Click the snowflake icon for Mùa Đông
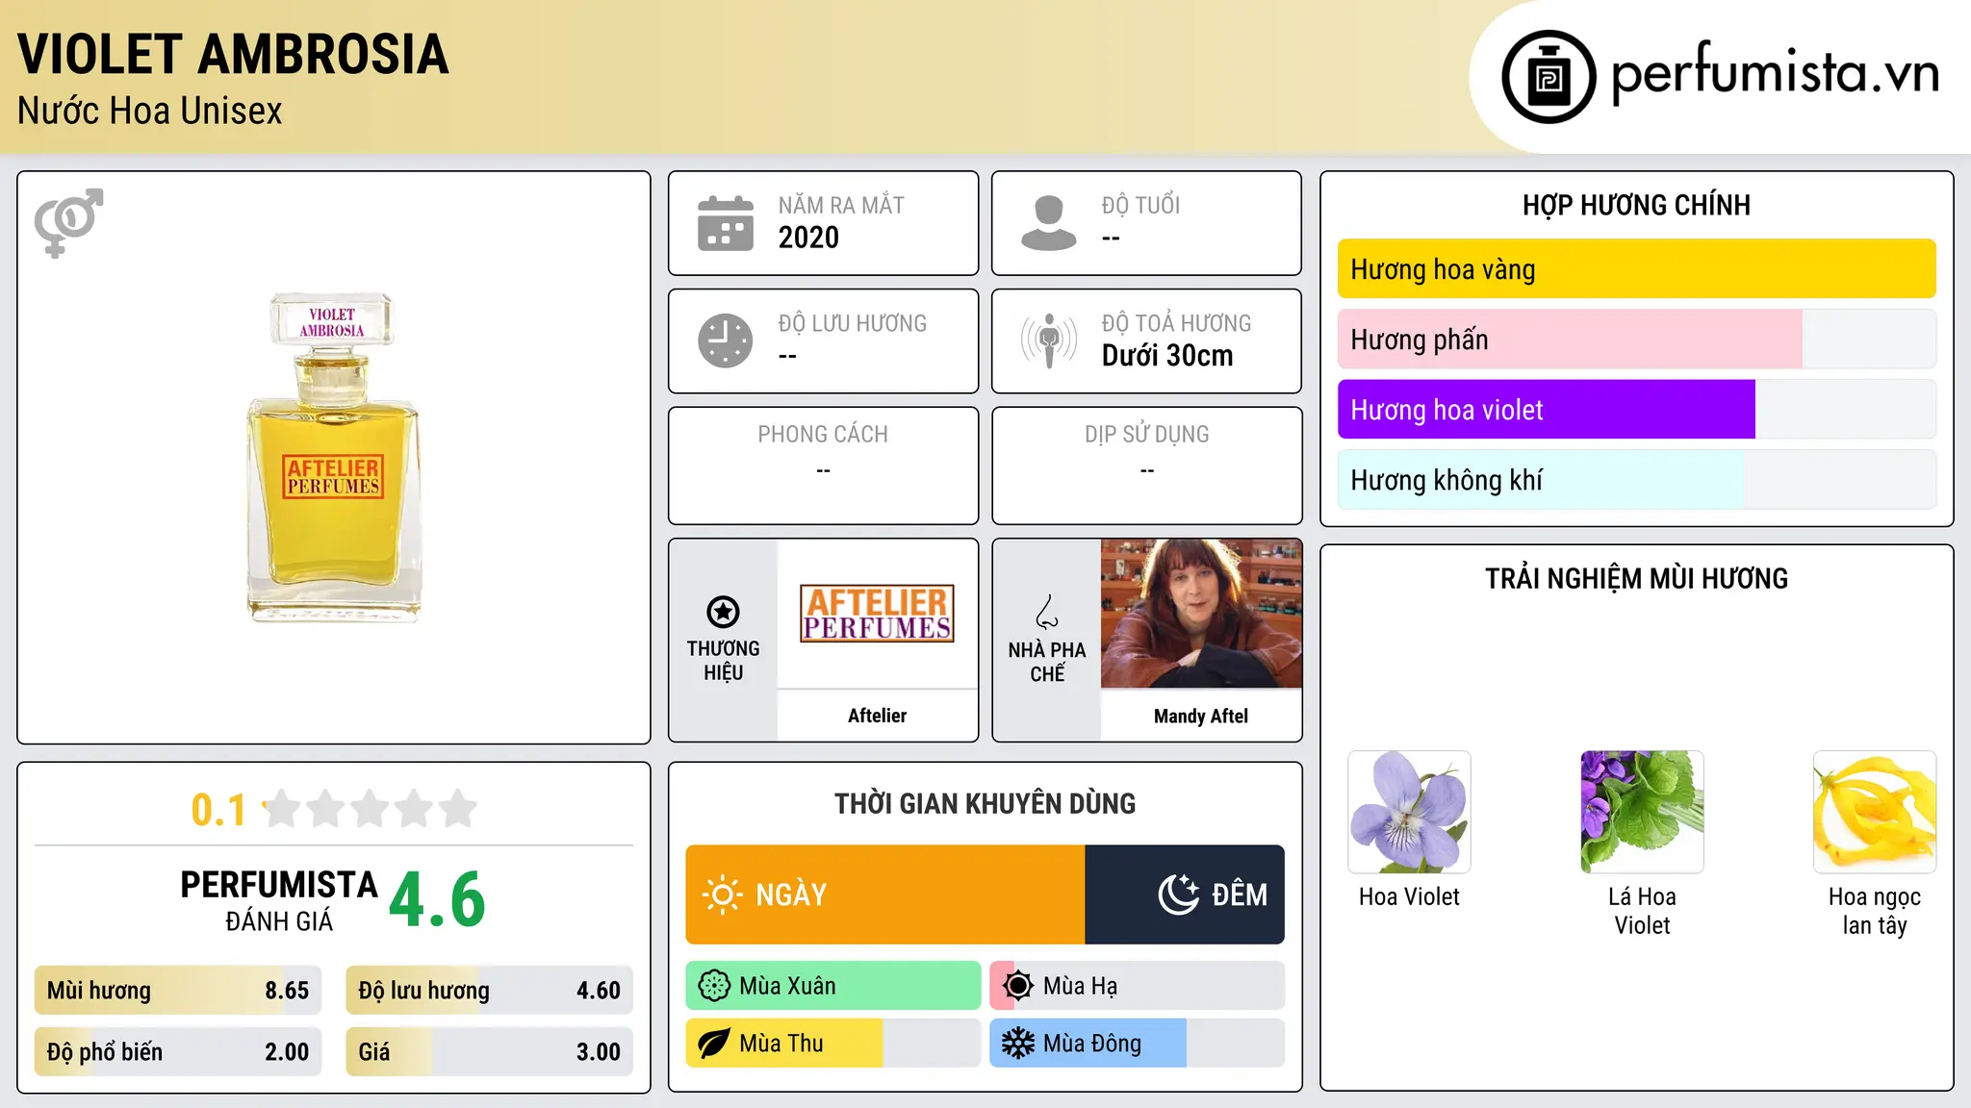Viewport: 1971px width, 1108px height. pyautogui.click(x=1018, y=1044)
